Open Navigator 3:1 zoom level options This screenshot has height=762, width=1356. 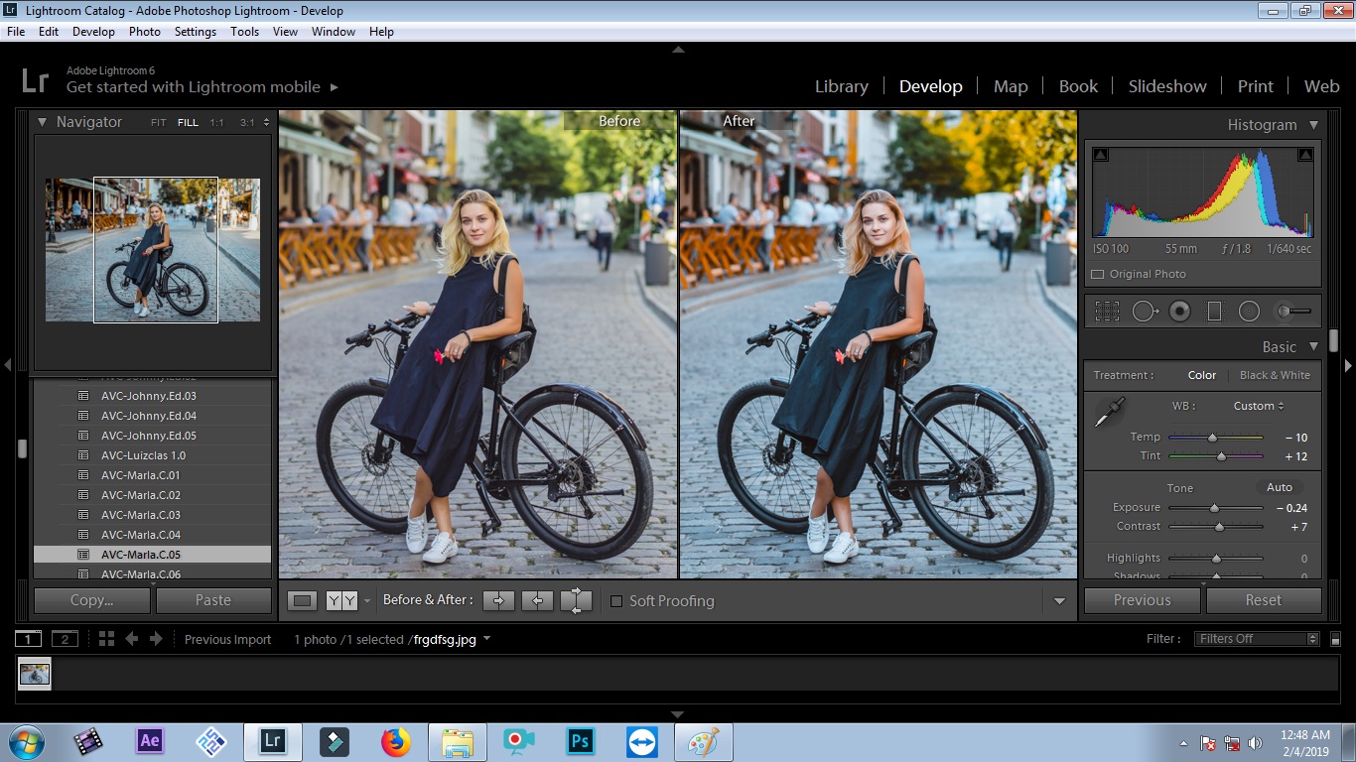coord(265,123)
